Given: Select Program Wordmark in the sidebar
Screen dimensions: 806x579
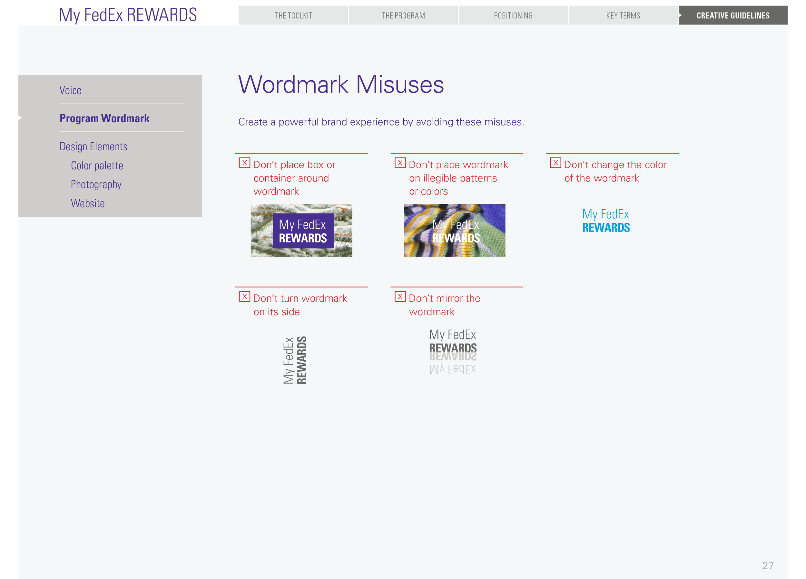Looking at the screenshot, I should [104, 118].
